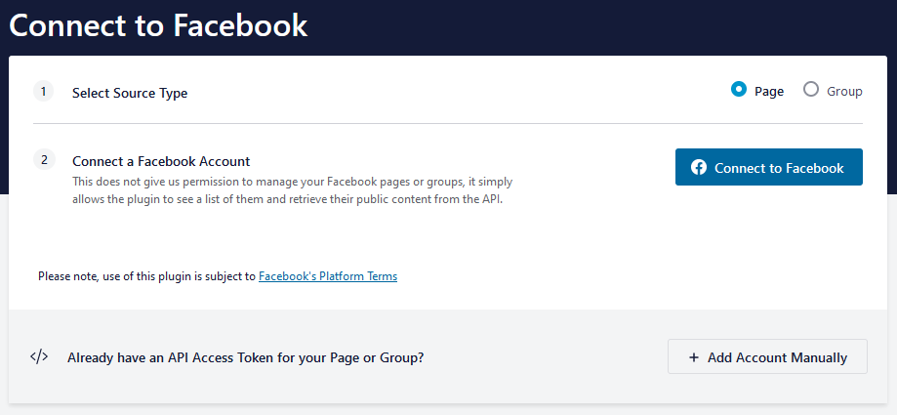Click the Select Source Type label
Screen dimensions: 897x415
point(130,93)
